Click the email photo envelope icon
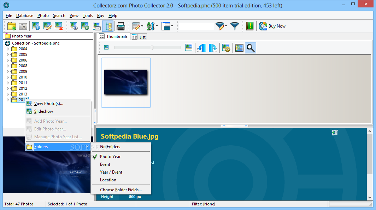The width and height of the screenshot is (376, 210). click(x=96, y=26)
